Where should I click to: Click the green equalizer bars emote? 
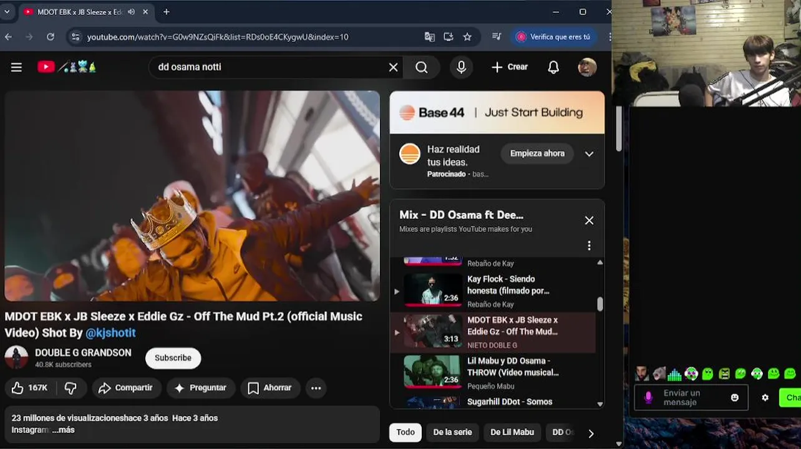point(675,374)
